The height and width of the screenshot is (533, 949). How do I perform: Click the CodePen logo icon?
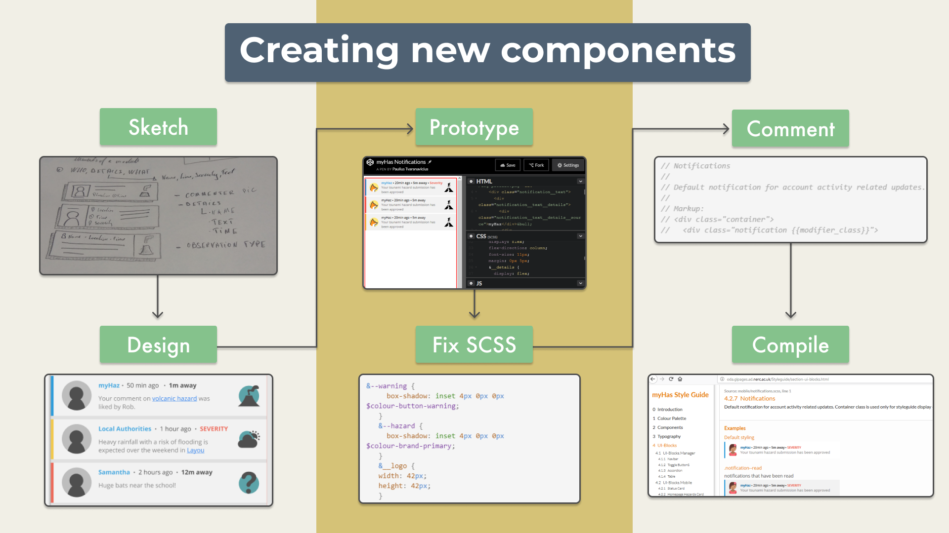click(x=370, y=162)
